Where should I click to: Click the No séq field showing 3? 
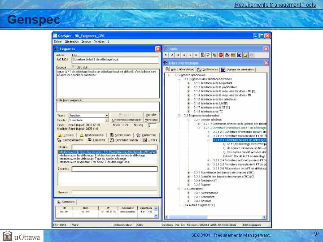point(152,125)
